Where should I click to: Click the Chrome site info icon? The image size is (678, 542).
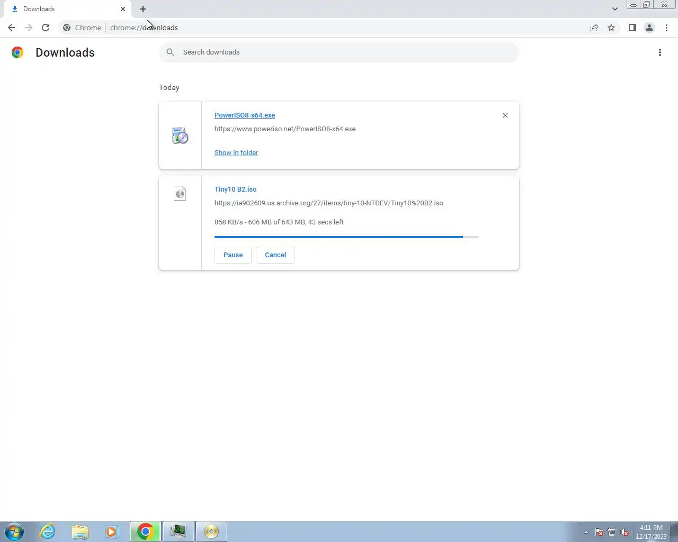tap(67, 28)
